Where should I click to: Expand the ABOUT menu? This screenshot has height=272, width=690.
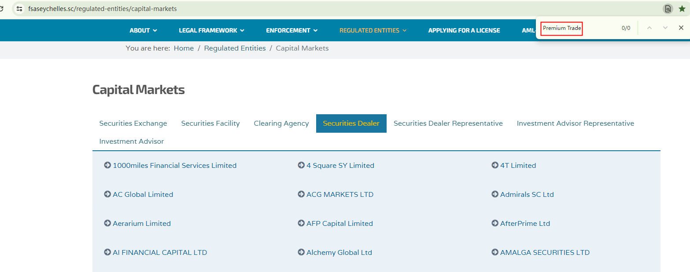point(143,30)
